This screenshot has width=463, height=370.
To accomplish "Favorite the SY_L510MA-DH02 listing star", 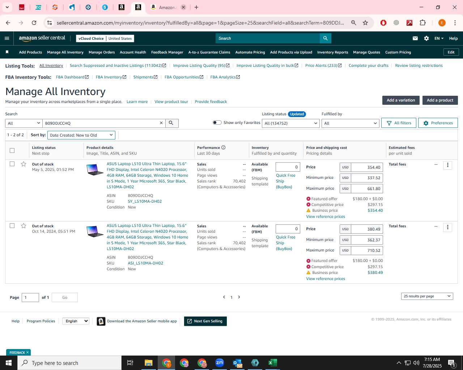I will (x=24, y=164).
